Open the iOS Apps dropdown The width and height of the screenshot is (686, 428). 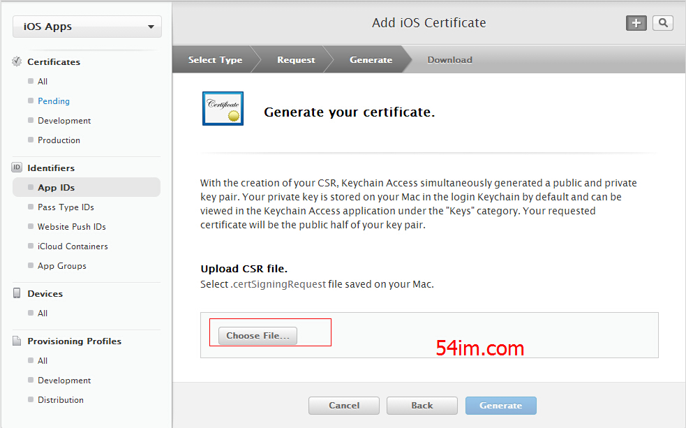[x=87, y=27]
